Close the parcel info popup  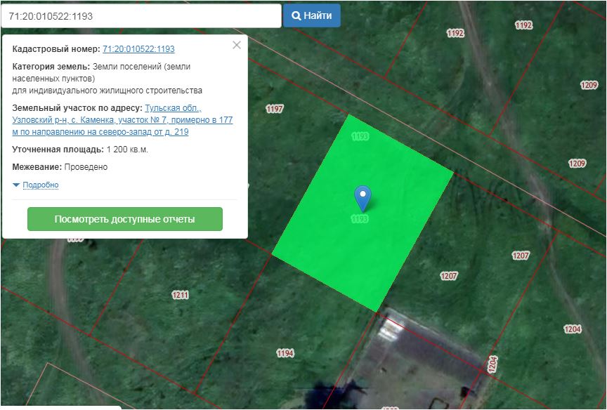[x=237, y=45]
